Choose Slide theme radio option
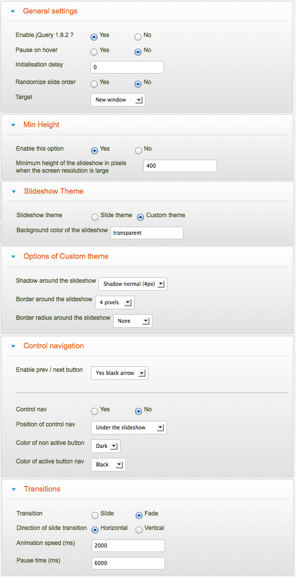The image size is (296, 577). tap(95, 217)
